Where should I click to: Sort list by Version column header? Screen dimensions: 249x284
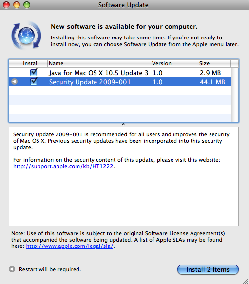174,63
